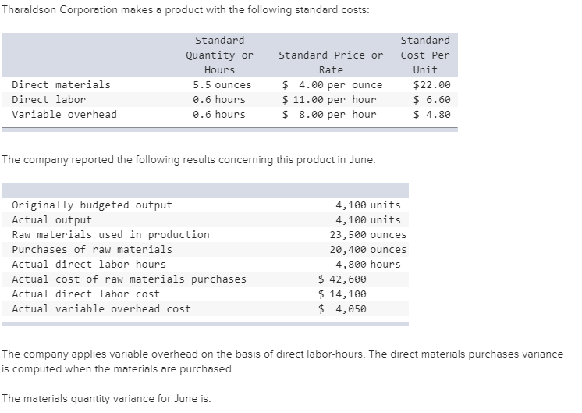Select the '$ 42,600' raw materials purchase cost
This screenshot has width=582, height=413.
[342, 279]
